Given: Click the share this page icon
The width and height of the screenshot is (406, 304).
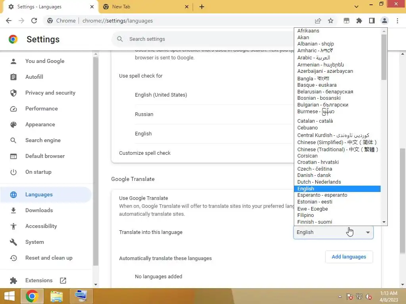Looking at the screenshot, I should [318, 21].
